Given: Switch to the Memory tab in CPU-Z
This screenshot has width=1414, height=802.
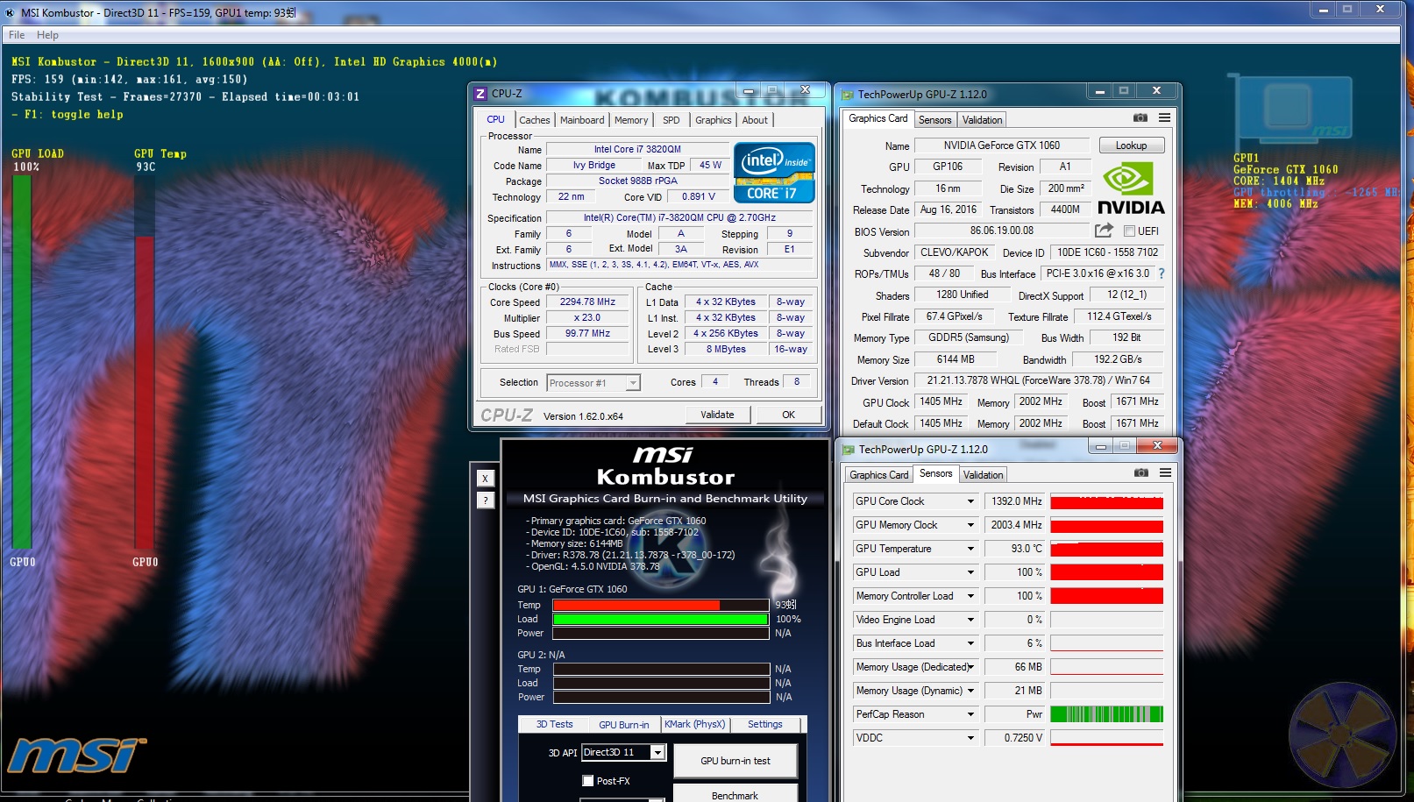Looking at the screenshot, I should pos(631,120).
